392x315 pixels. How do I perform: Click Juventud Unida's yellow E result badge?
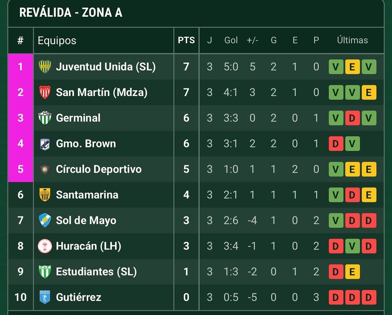click(x=352, y=67)
